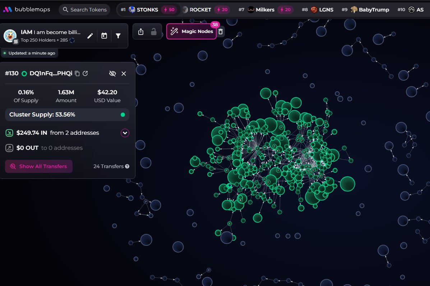This screenshot has width=430, height=286.
Task: Copy the DQ1nFq...PHQi address with the copy icon
Action: coord(77,73)
